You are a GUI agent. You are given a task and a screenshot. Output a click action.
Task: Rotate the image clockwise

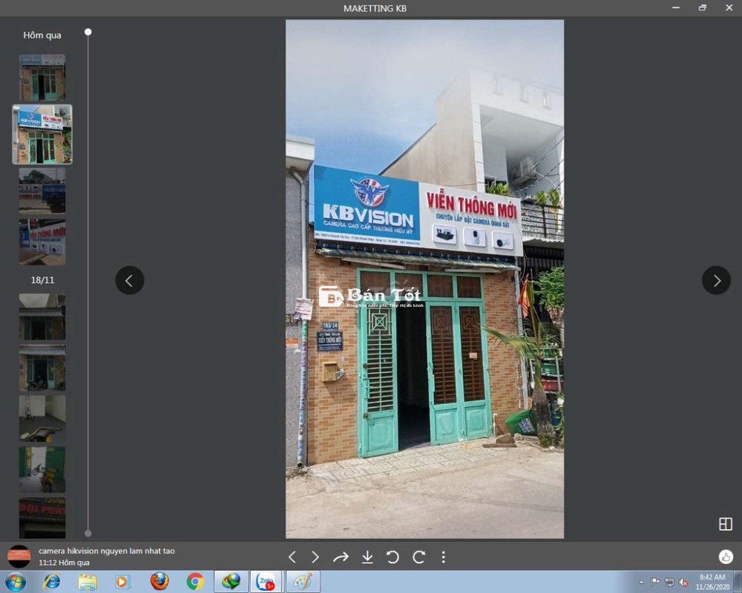[x=418, y=557]
